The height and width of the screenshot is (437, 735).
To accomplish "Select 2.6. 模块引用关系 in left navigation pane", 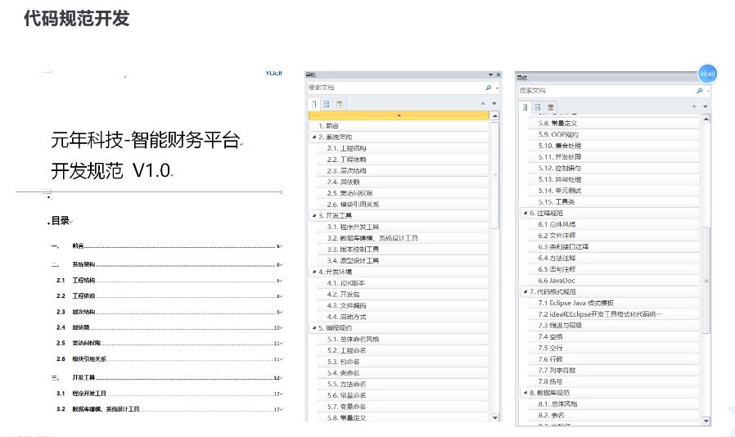I will (404, 205).
